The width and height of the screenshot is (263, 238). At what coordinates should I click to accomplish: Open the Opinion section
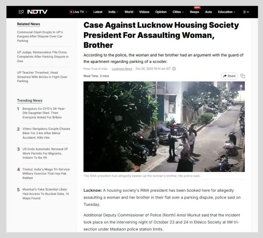161,12
